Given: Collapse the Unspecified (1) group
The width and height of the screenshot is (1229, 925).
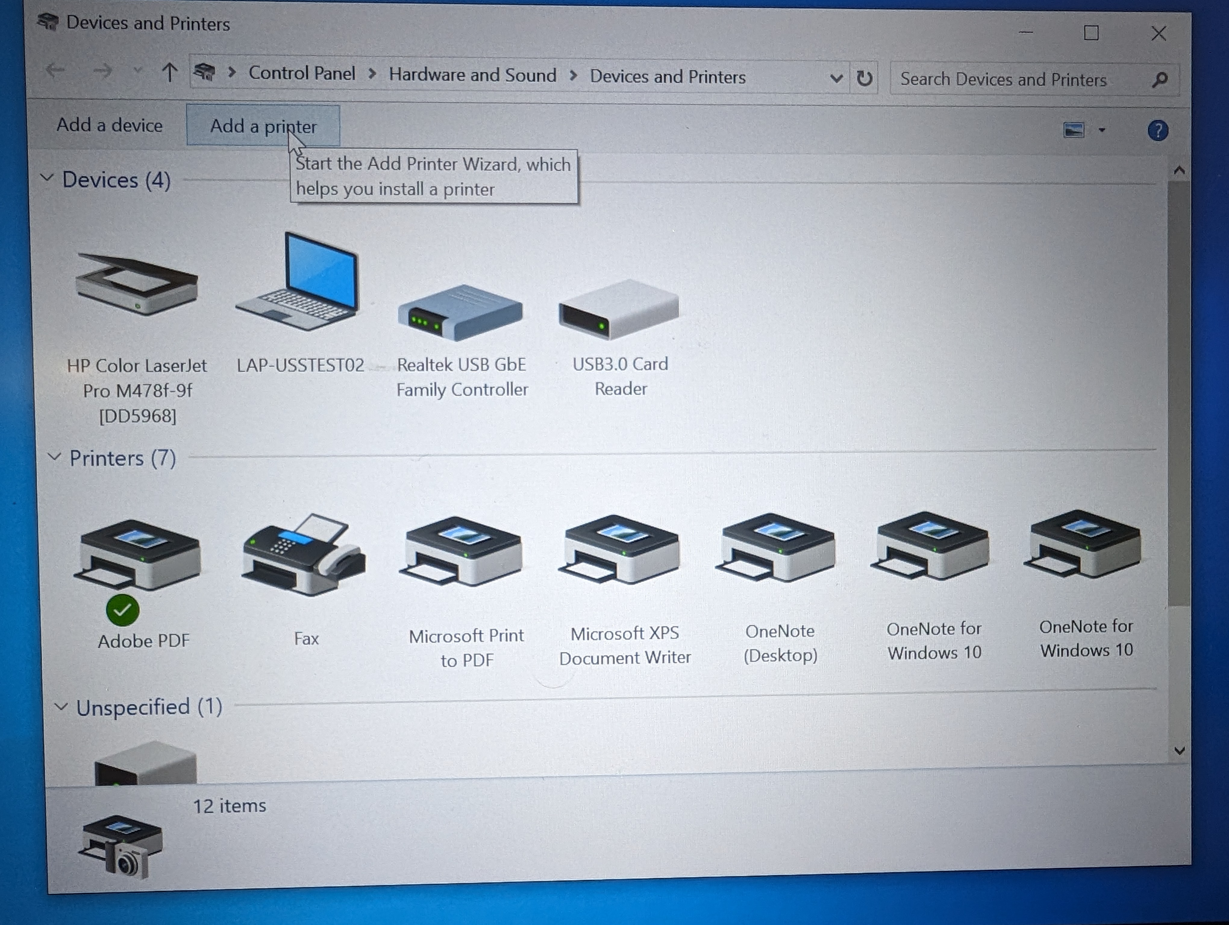Looking at the screenshot, I should (x=61, y=706).
